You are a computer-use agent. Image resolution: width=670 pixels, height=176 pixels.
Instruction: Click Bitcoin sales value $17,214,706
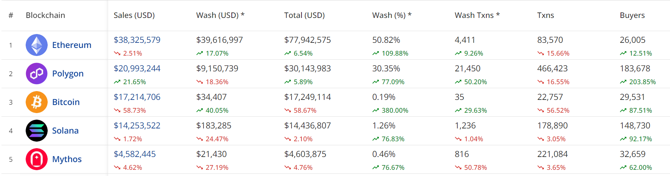pyautogui.click(x=137, y=97)
